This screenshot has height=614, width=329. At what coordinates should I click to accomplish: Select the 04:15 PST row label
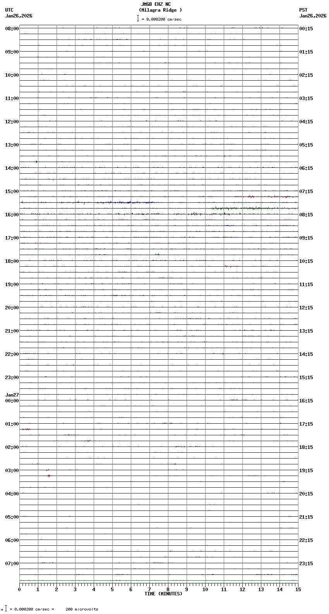pos(306,122)
